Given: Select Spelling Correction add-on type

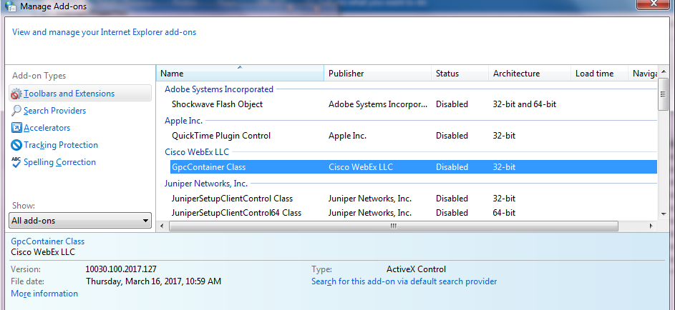Looking at the screenshot, I should [x=59, y=162].
